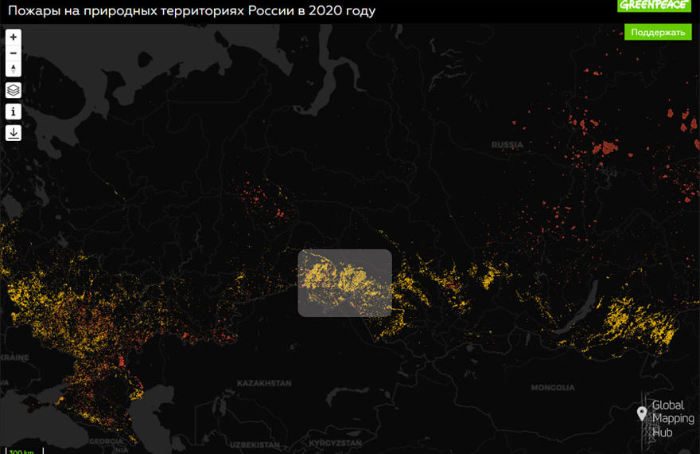Zoom out using the minus button

pyautogui.click(x=14, y=53)
